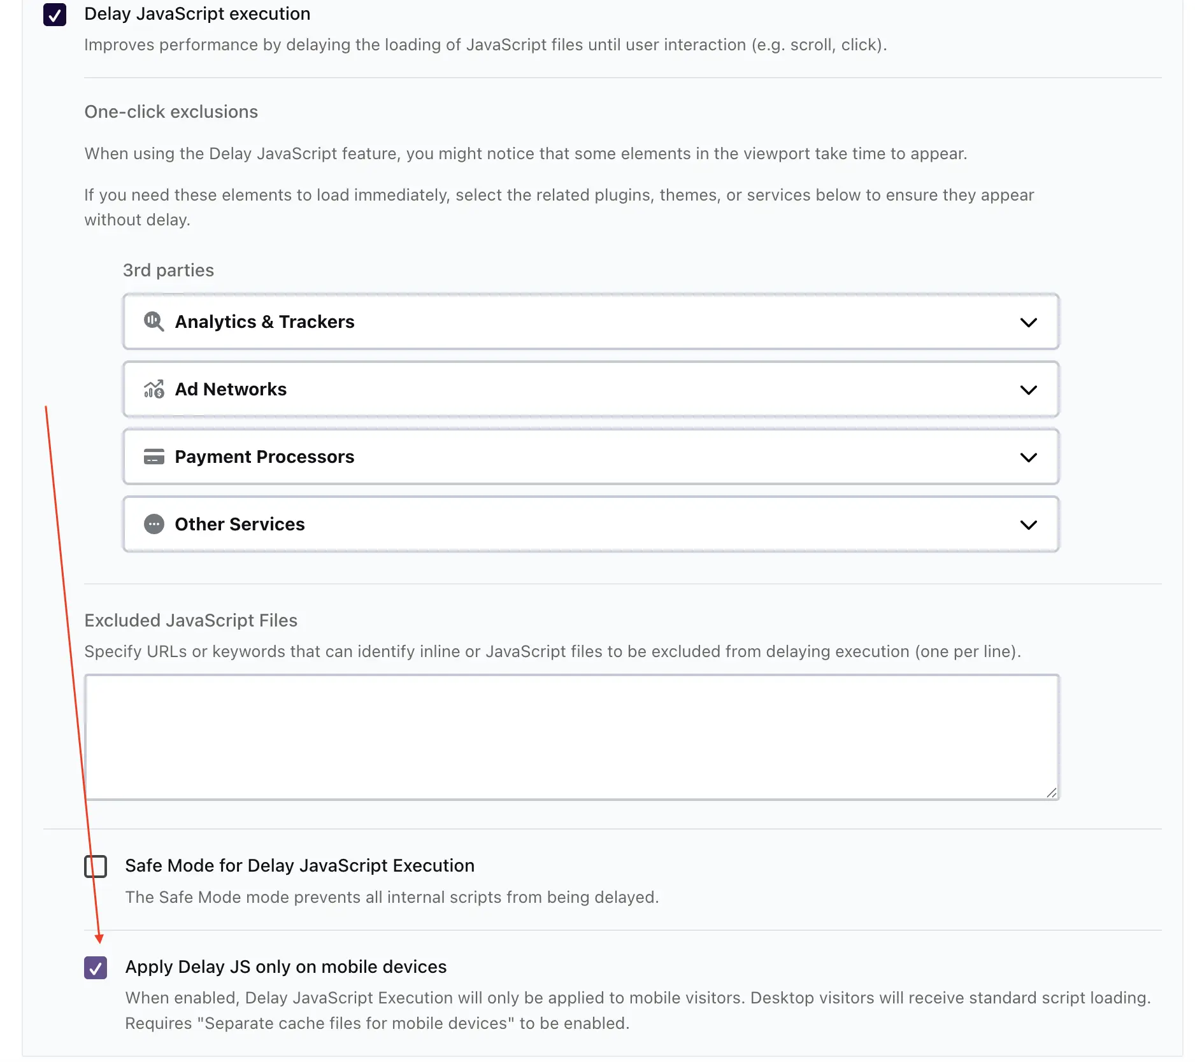
Task: Uncheck the Delay JavaScript execution checkbox
Action: (x=55, y=14)
